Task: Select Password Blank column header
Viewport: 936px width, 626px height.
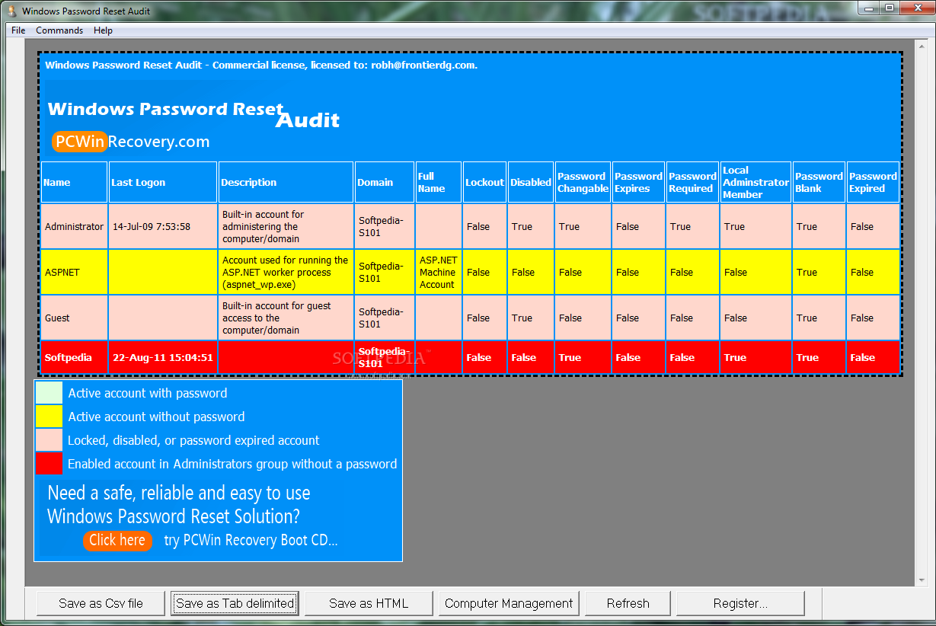Action: click(x=819, y=182)
